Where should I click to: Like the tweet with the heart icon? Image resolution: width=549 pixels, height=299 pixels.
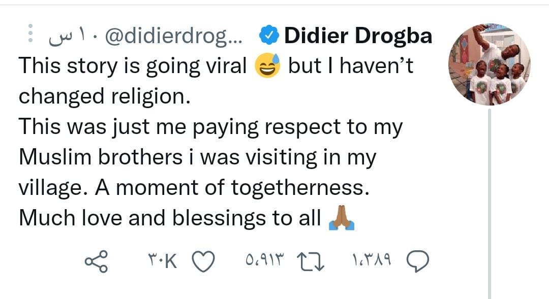pos(204,262)
